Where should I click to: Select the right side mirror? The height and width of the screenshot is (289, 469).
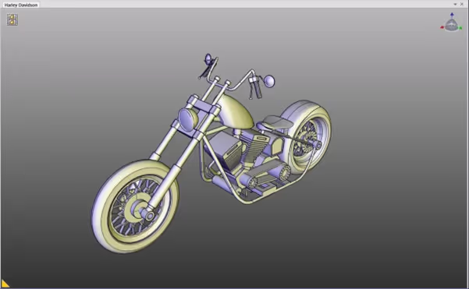[x=269, y=81]
